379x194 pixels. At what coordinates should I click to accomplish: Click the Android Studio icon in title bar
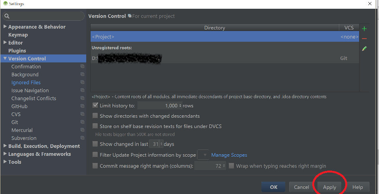click(x=5, y=4)
